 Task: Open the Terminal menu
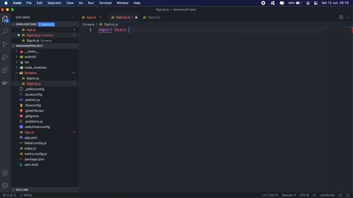coord(105,3)
